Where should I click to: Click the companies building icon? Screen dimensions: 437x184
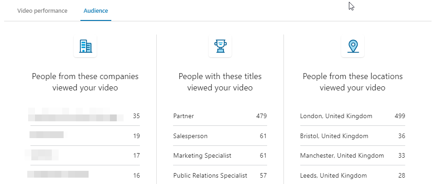(85, 46)
